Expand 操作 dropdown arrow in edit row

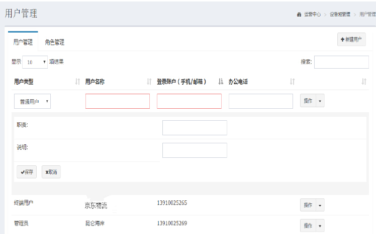click(320, 101)
